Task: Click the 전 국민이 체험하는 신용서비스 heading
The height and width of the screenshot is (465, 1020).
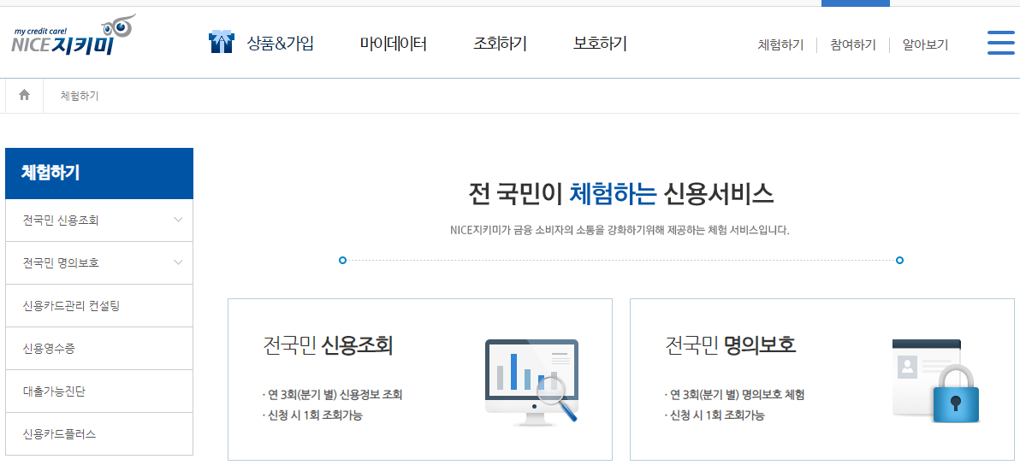Action: (620, 193)
